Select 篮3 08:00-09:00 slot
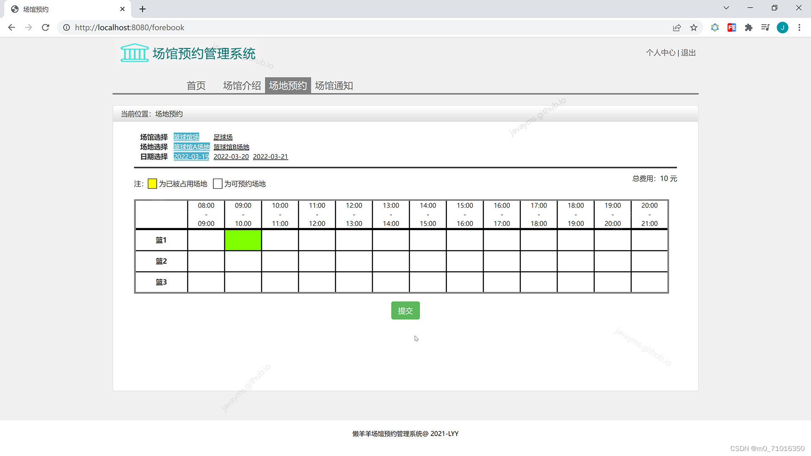Screen dimensions: 811x456 coord(206,282)
